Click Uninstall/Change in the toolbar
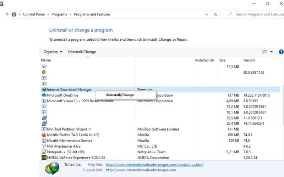This screenshot has width=284, height=177. pos(82,52)
